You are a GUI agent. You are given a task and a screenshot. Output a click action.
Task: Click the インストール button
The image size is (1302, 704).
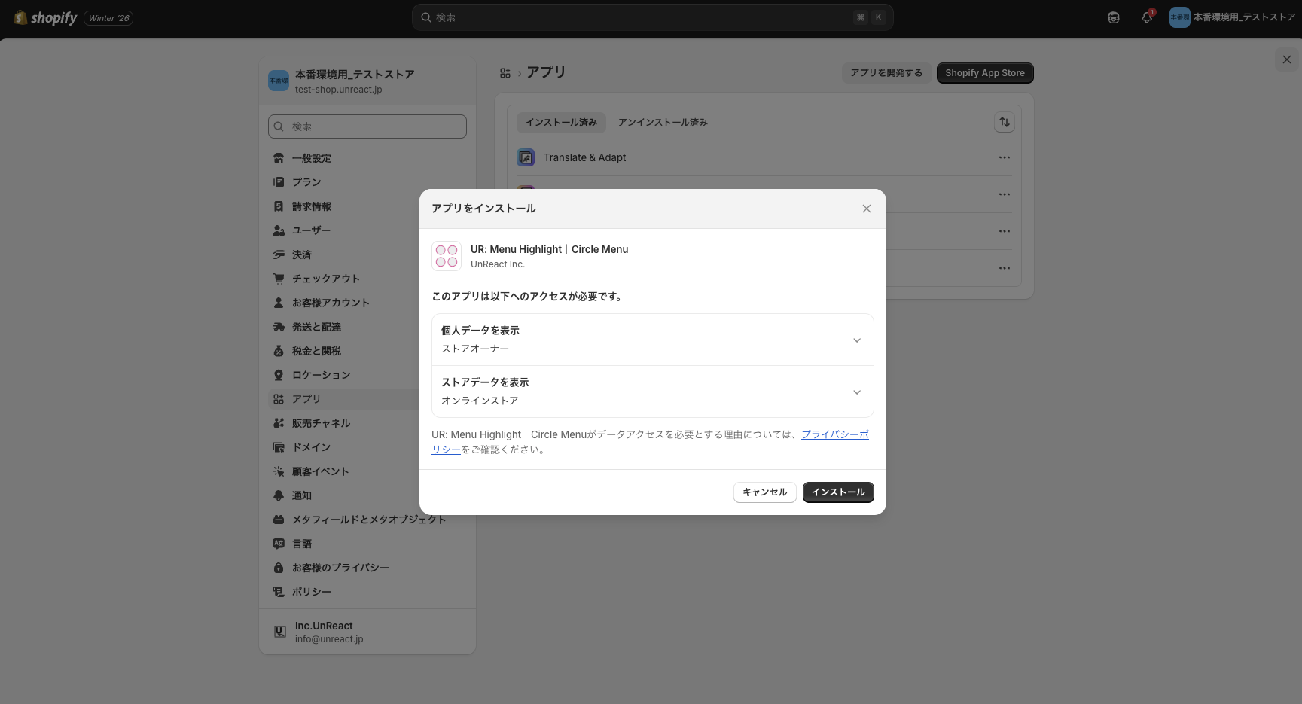(x=837, y=492)
